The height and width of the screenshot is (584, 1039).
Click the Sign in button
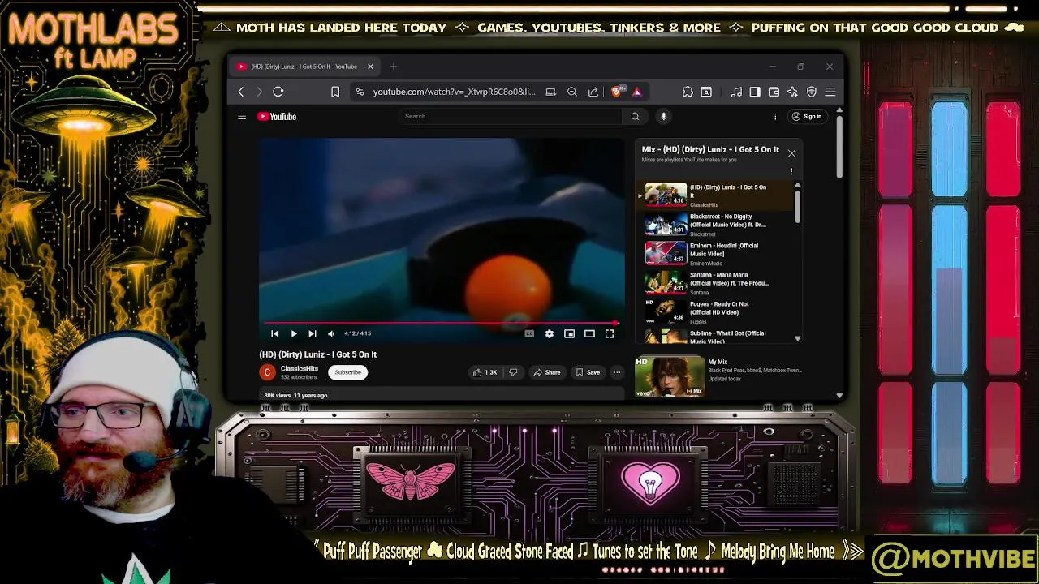807,116
